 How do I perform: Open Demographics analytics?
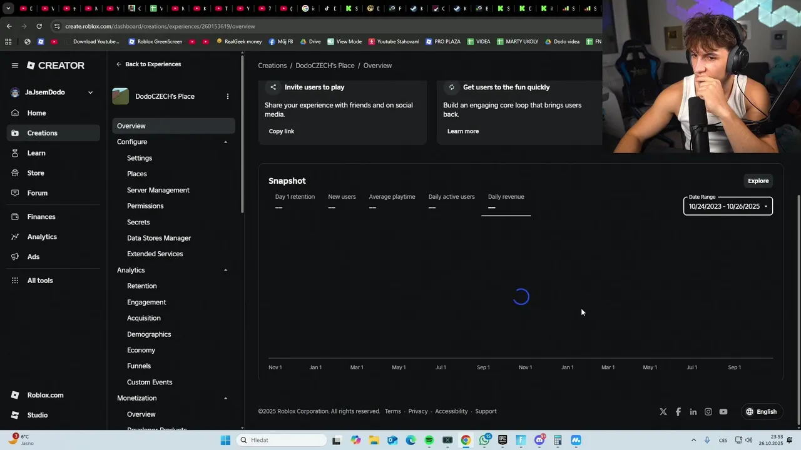pos(149,334)
